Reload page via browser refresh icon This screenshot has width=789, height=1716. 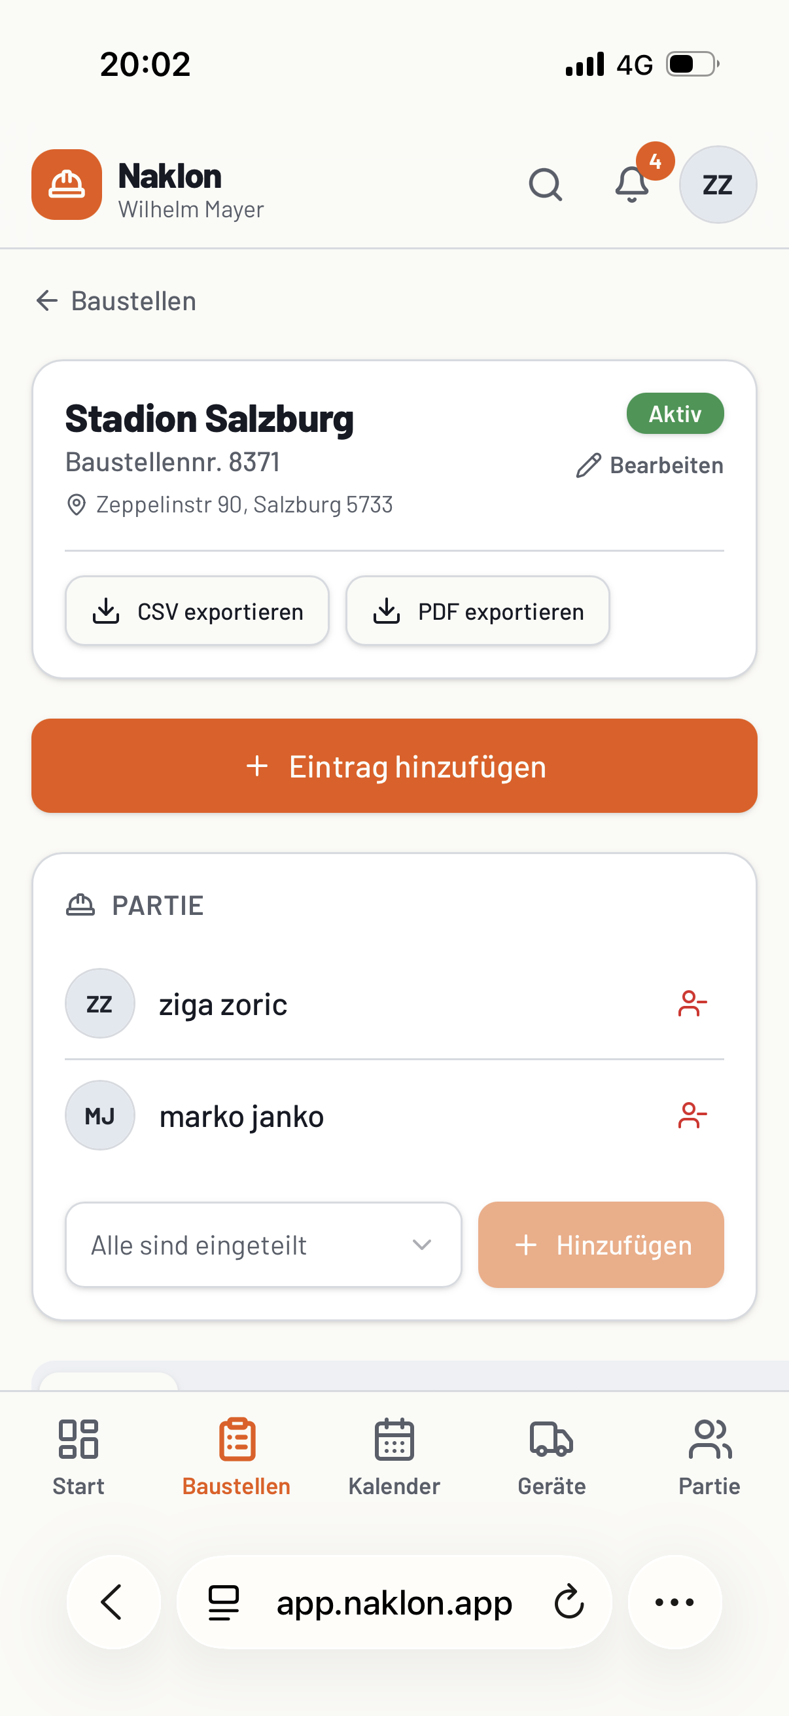[x=569, y=1602]
